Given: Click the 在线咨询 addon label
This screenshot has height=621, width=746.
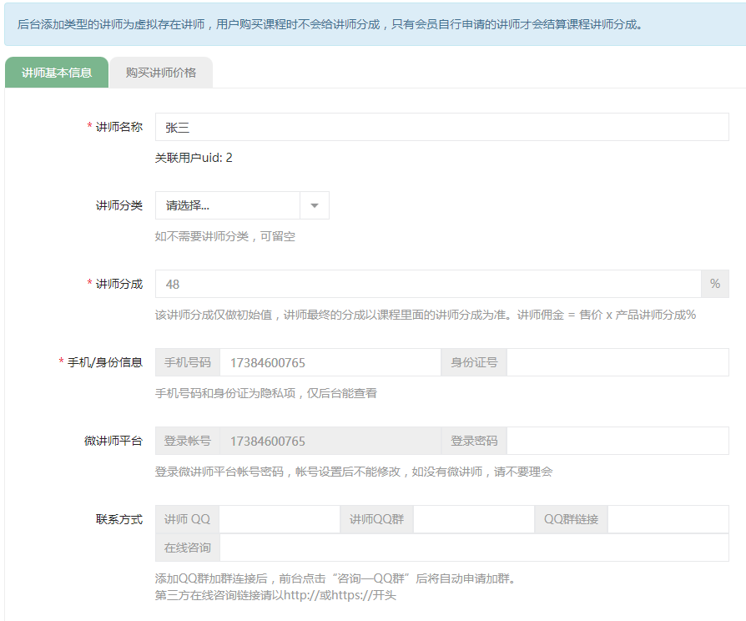Looking at the screenshot, I should 188,548.
